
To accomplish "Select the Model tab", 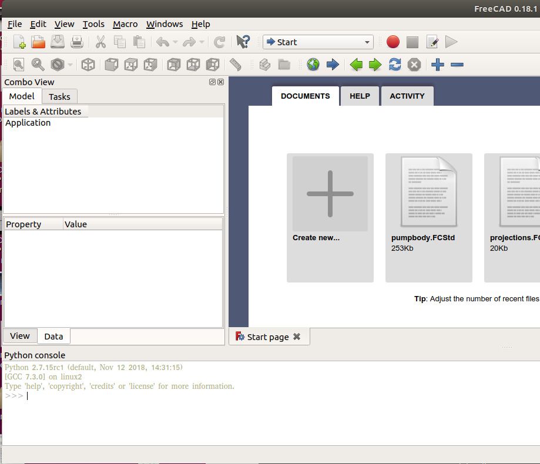I will click(22, 96).
